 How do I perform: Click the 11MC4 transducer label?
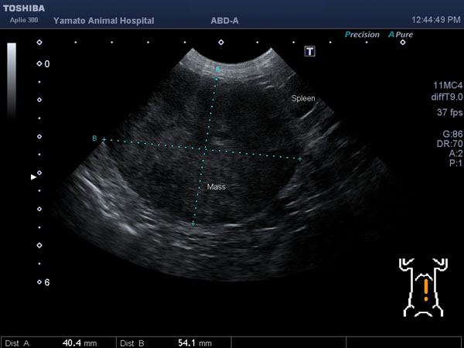point(448,85)
